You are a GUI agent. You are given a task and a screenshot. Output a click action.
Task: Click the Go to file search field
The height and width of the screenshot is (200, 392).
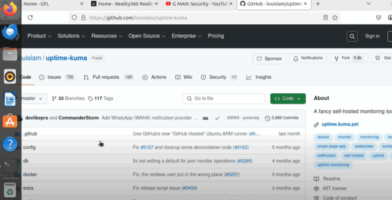tap(224, 99)
